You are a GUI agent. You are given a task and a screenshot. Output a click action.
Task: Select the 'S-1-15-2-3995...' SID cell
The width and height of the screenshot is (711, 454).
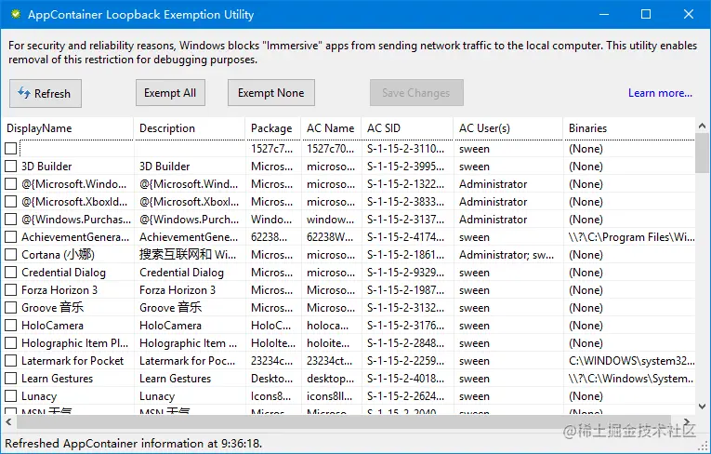point(405,167)
